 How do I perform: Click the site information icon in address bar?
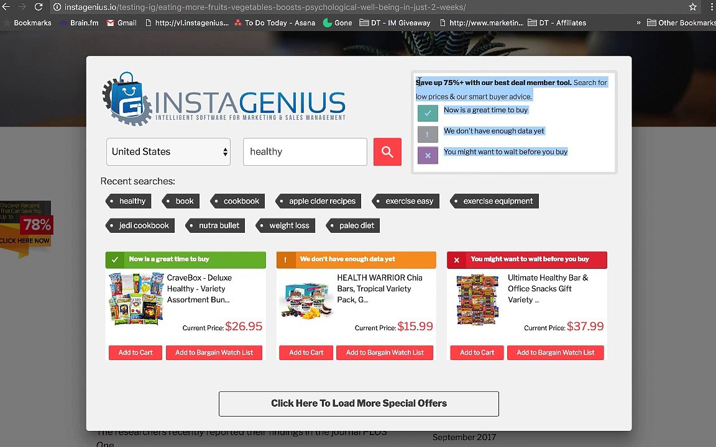pyautogui.click(x=57, y=7)
